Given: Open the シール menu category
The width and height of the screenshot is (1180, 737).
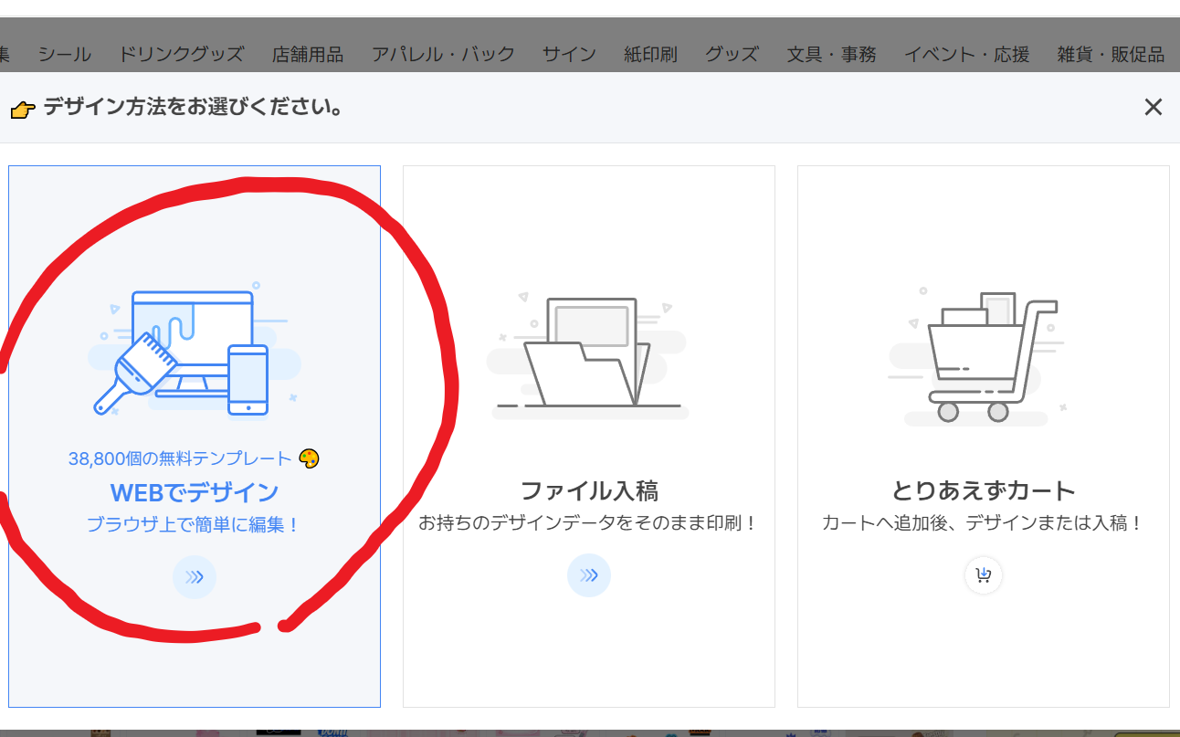Looking at the screenshot, I should point(65,55).
